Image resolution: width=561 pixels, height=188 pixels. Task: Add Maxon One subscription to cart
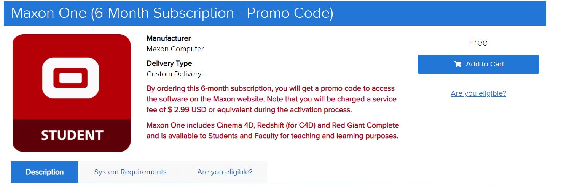coord(478,64)
